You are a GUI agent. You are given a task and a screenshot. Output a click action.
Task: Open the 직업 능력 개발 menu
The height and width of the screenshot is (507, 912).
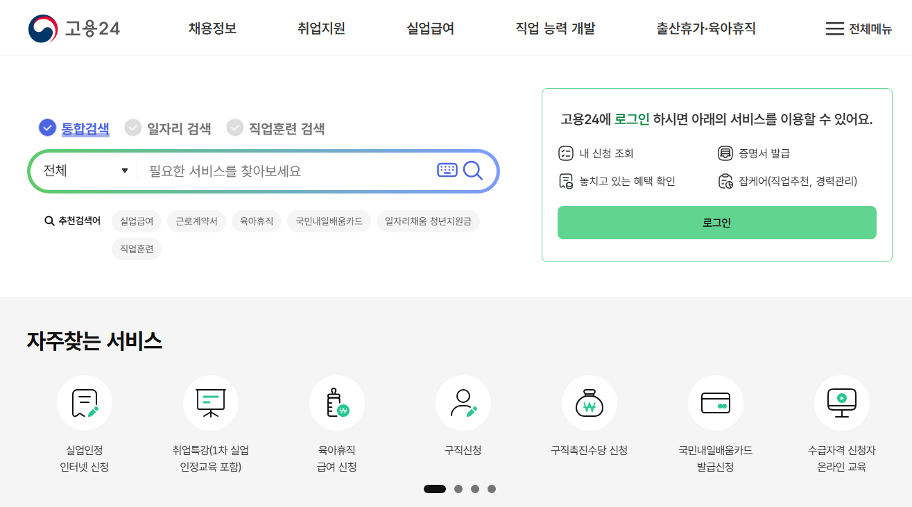tap(555, 28)
